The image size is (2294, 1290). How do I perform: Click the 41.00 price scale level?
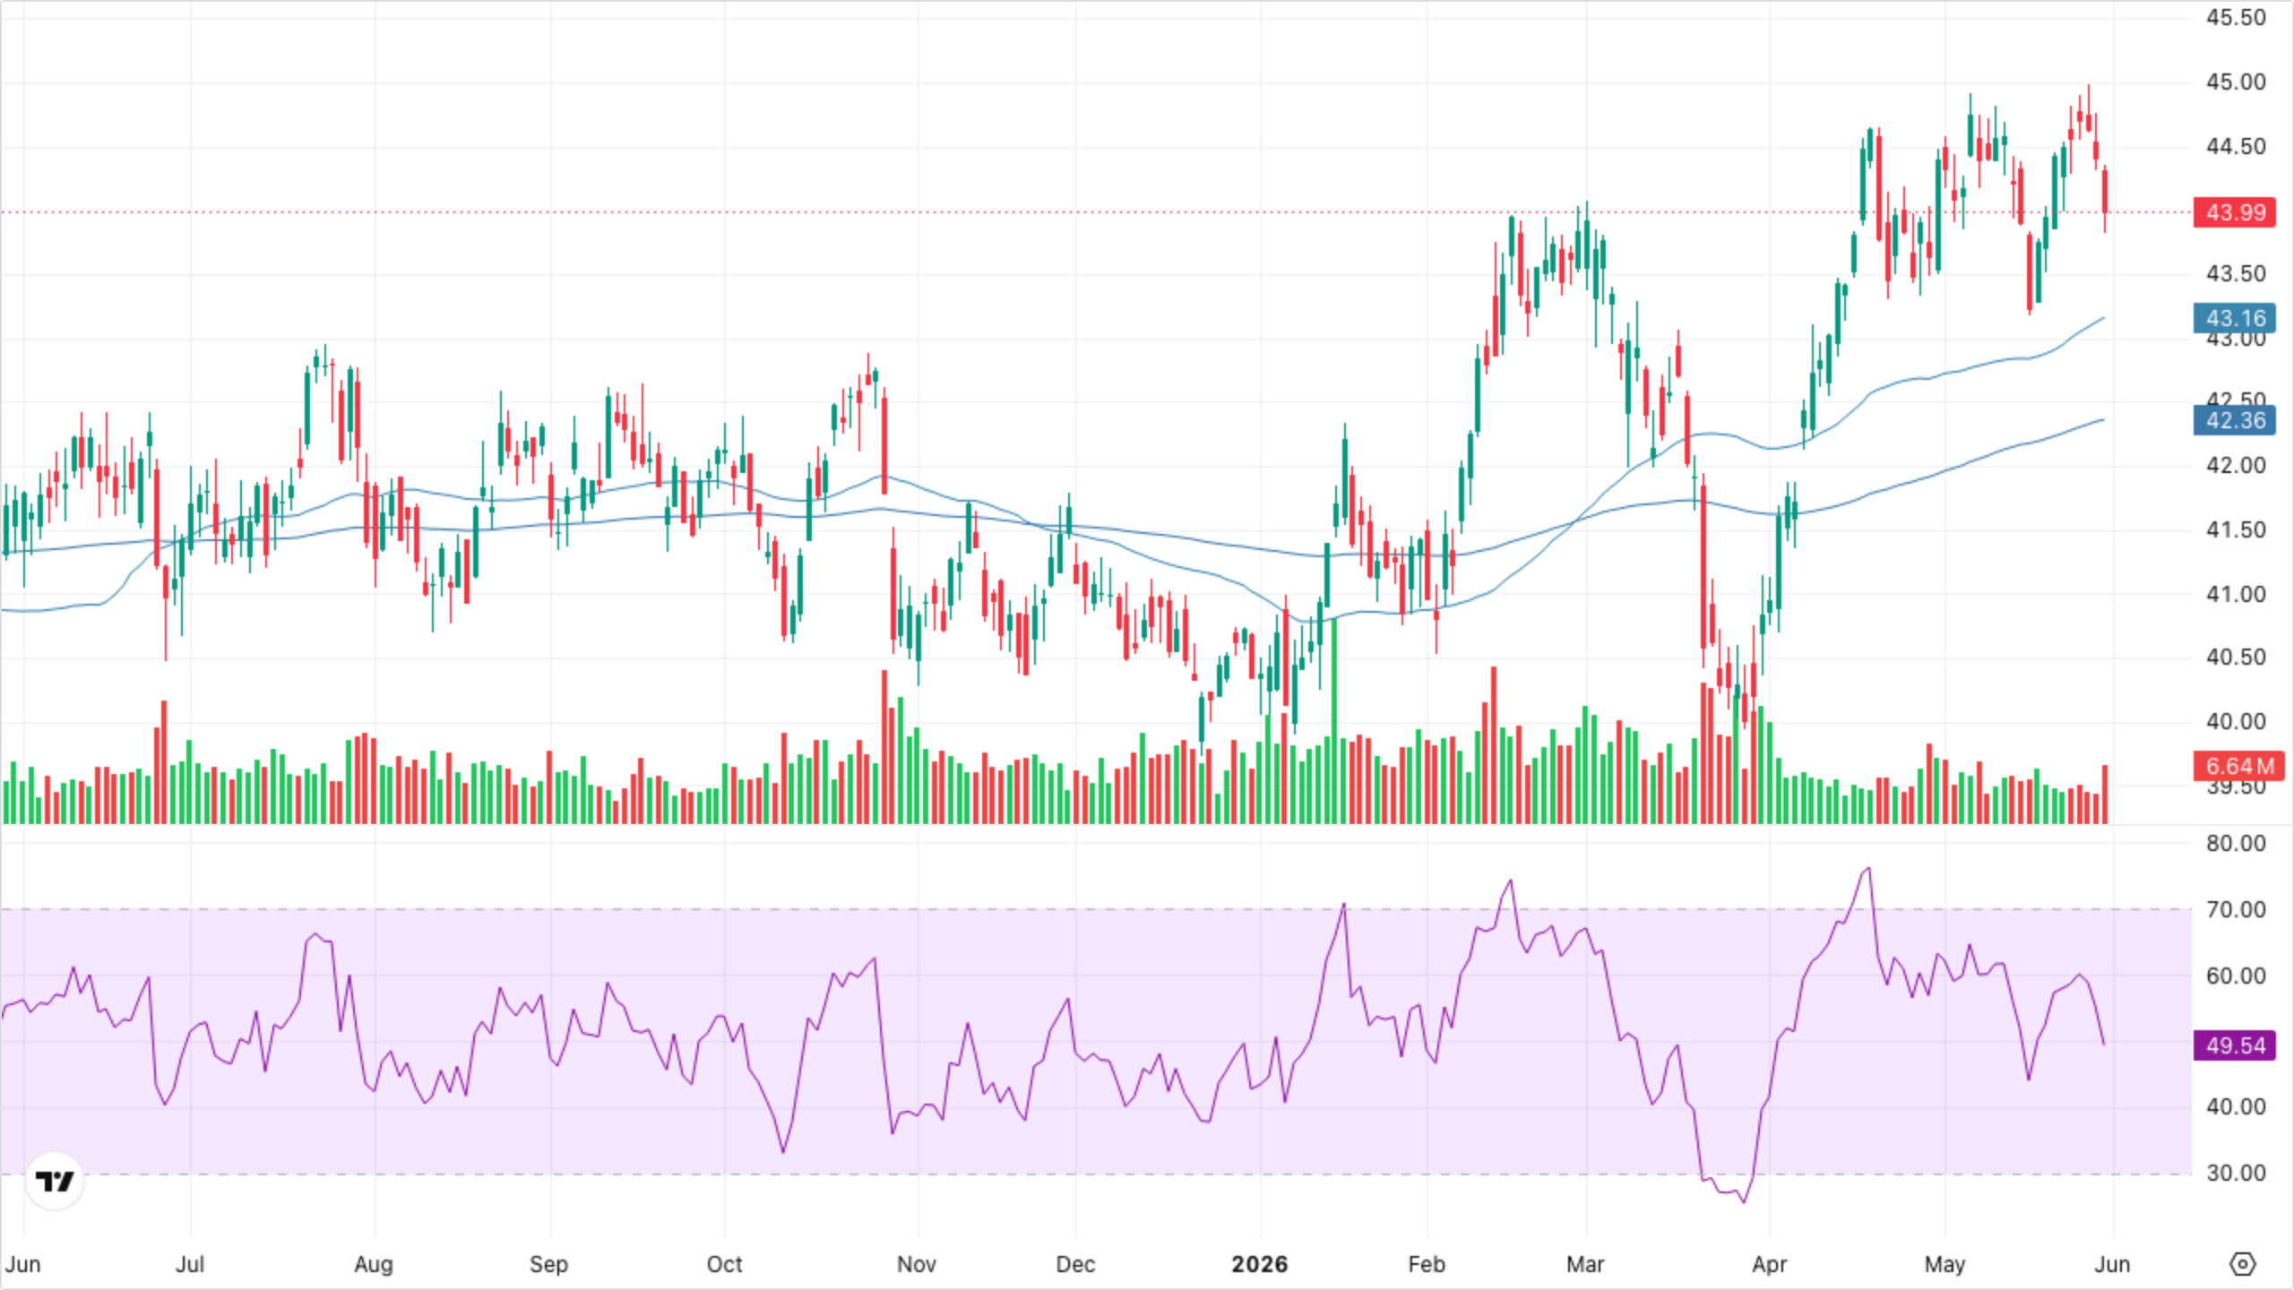pyautogui.click(x=2235, y=594)
